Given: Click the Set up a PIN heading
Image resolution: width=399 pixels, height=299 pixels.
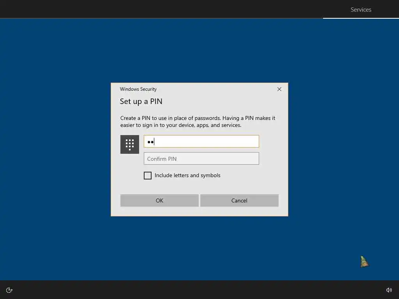Looking at the screenshot, I should click(141, 102).
